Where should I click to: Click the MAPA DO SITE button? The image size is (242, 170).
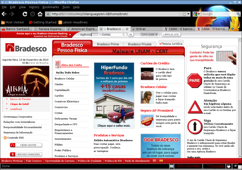click(171, 35)
